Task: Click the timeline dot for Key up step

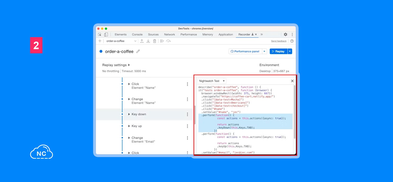Action: pyautogui.click(x=122, y=126)
